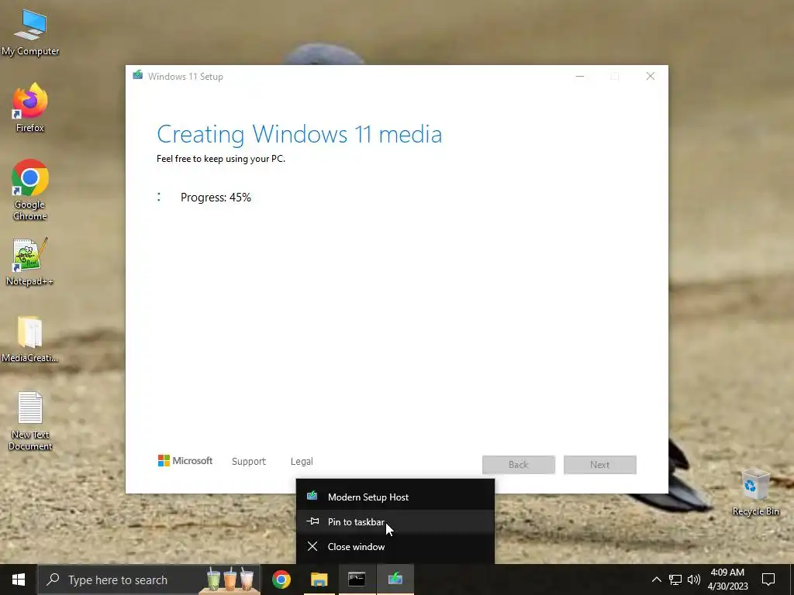Click the greyed-out Back button
794x595 pixels.
point(519,465)
